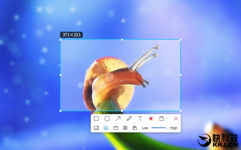Expand the save options chevron
Viewport: 241px width, 150px height.
(167, 119)
